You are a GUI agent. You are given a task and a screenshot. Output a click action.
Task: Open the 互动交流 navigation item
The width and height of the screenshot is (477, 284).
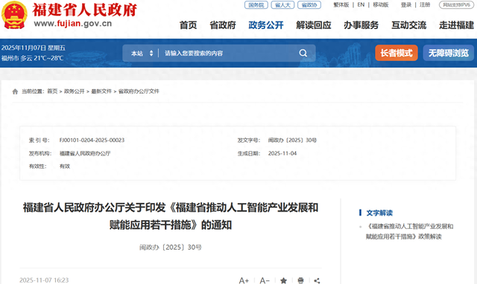(409, 25)
